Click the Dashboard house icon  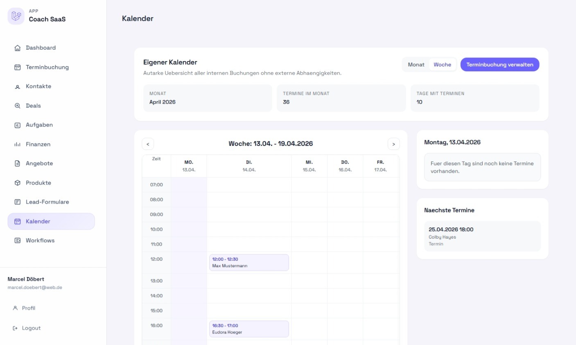pyautogui.click(x=18, y=48)
